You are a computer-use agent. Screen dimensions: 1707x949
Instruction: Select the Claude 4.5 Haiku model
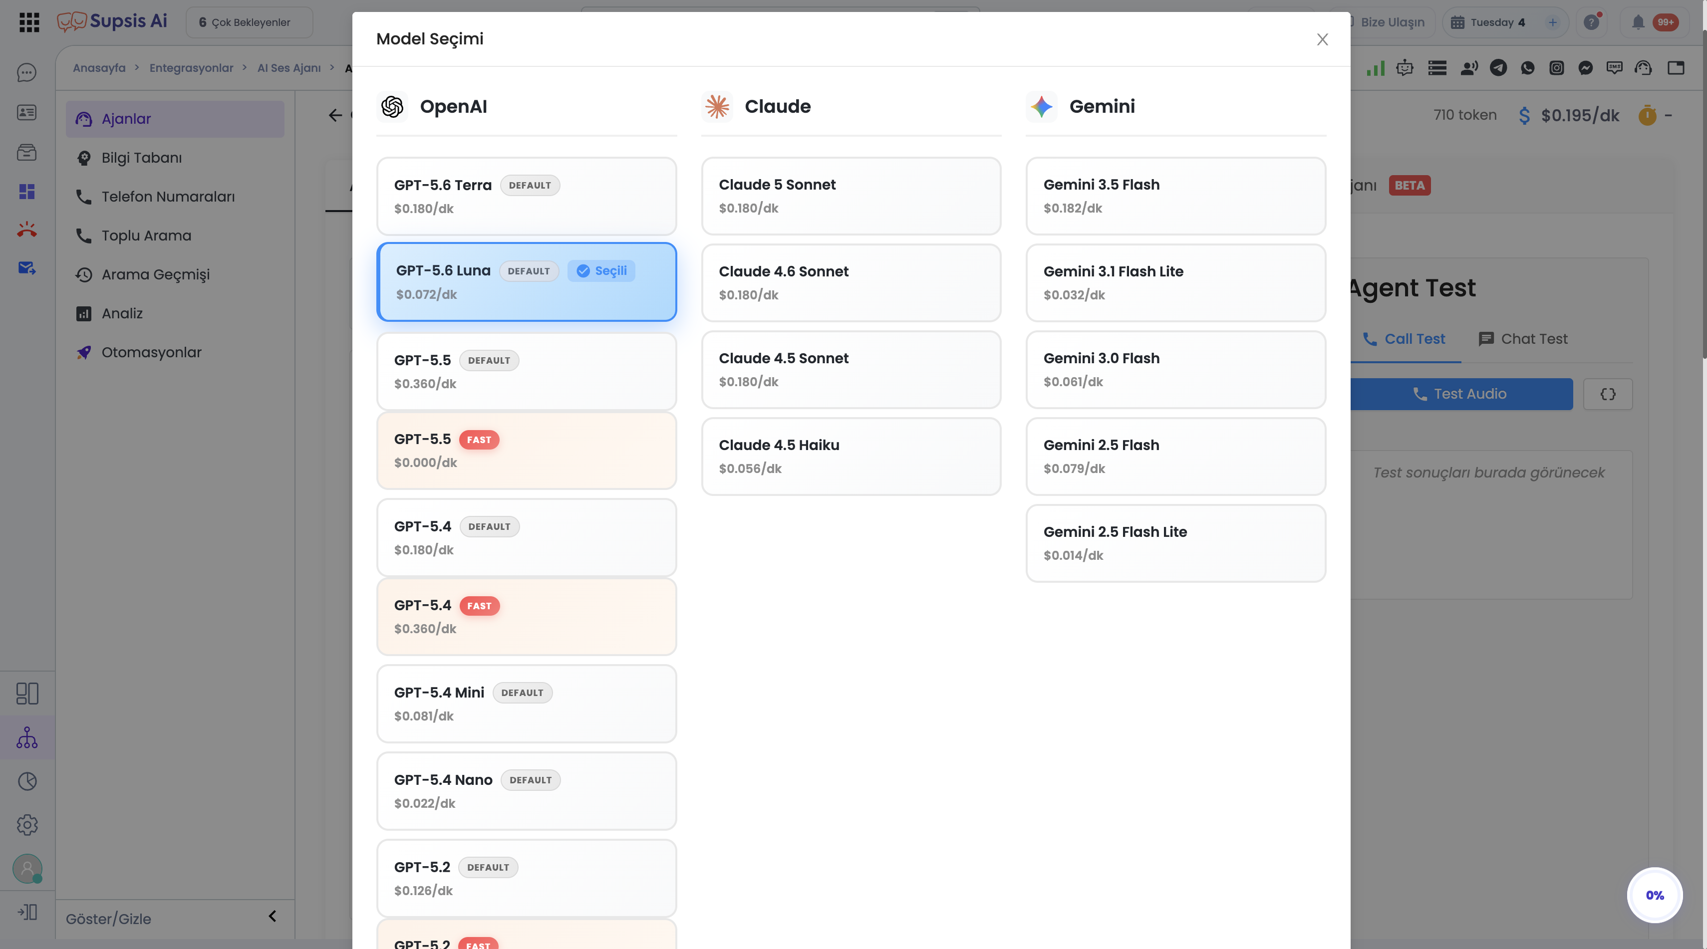851,456
